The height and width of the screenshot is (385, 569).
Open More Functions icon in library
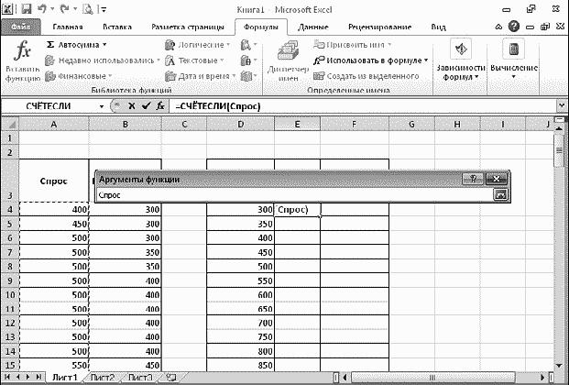(248, 76)
